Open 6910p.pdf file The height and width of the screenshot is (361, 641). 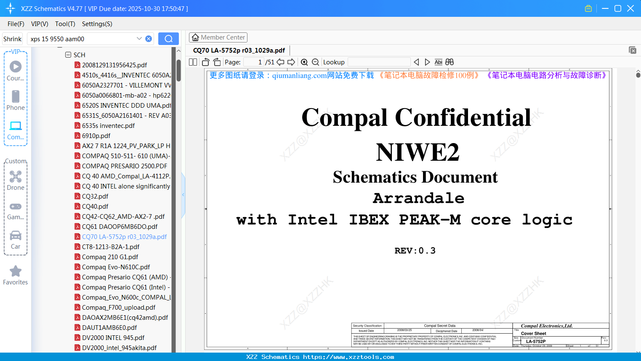point(96,135)
